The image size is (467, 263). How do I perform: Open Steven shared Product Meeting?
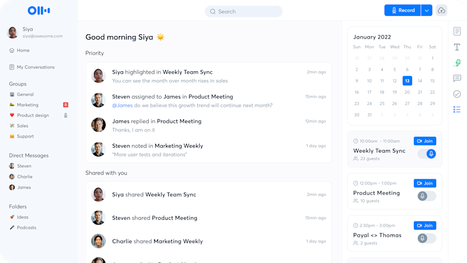208,218
